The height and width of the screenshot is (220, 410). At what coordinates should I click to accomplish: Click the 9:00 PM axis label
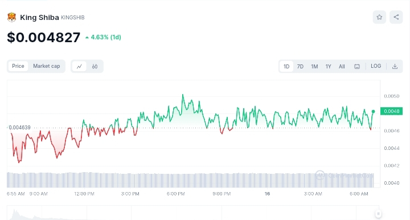[222, 194]
